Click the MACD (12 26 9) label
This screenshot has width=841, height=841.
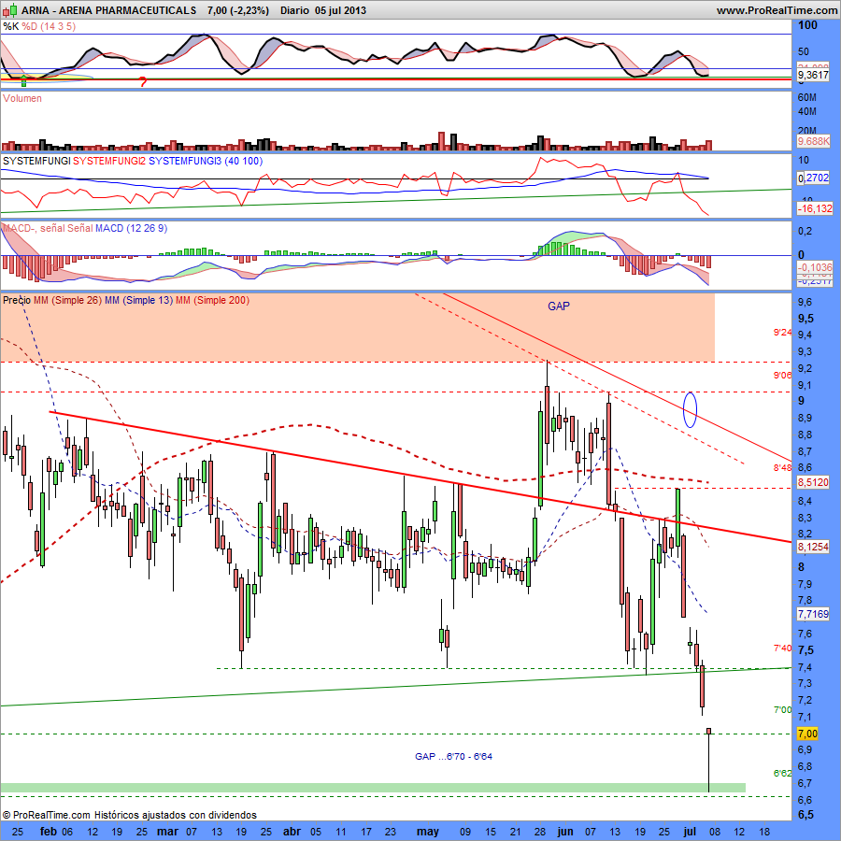coord(132,229)
